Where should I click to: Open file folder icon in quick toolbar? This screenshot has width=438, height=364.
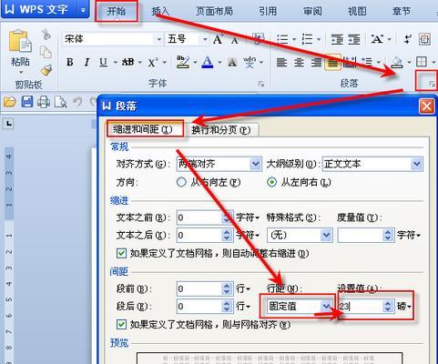[10, 102]
